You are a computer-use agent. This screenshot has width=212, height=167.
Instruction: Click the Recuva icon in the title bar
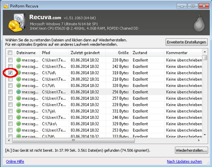point(6,6)
